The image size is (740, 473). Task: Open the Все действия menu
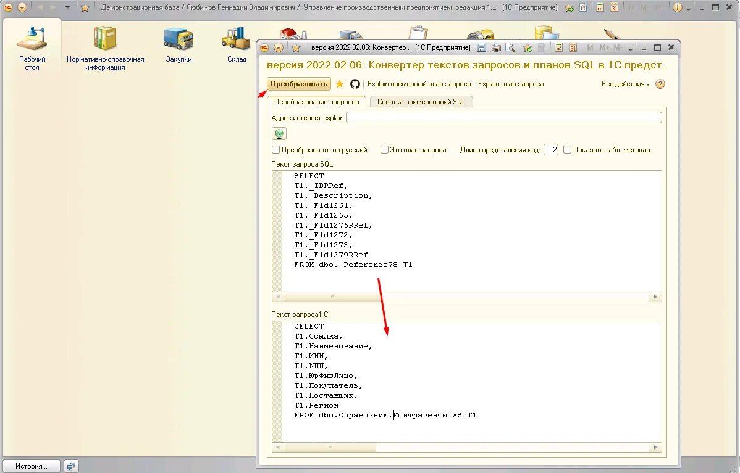pos(625,84)
